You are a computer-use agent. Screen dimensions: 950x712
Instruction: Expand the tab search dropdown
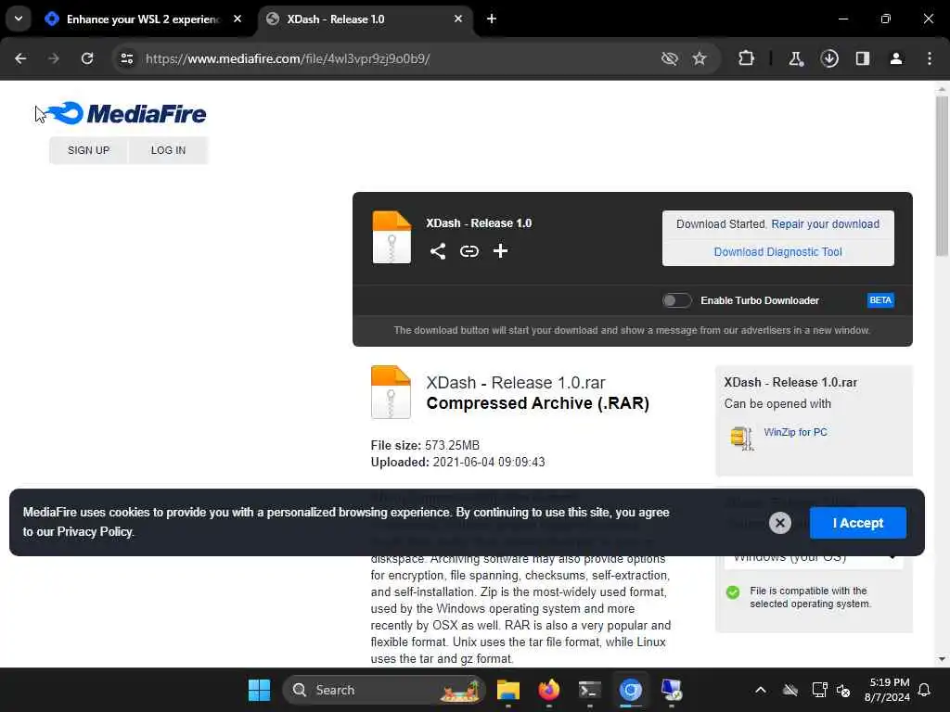coord(19,19)
